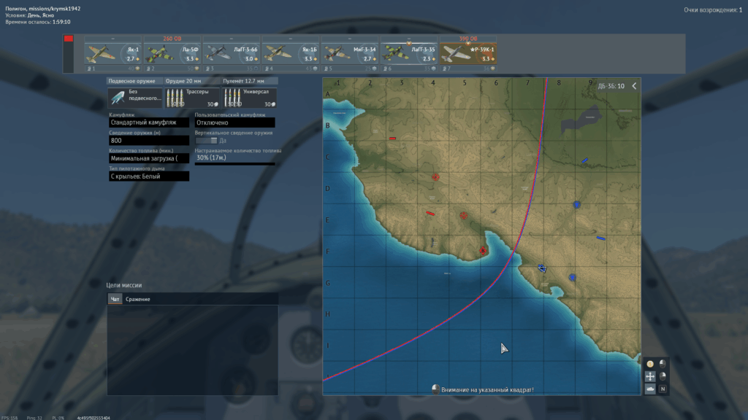Click the yellow circle map control icon

point(650,364)
